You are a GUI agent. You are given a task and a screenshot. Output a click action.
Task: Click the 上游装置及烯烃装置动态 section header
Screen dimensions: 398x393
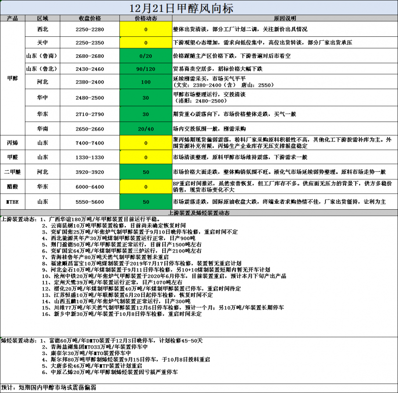[199, 213]
